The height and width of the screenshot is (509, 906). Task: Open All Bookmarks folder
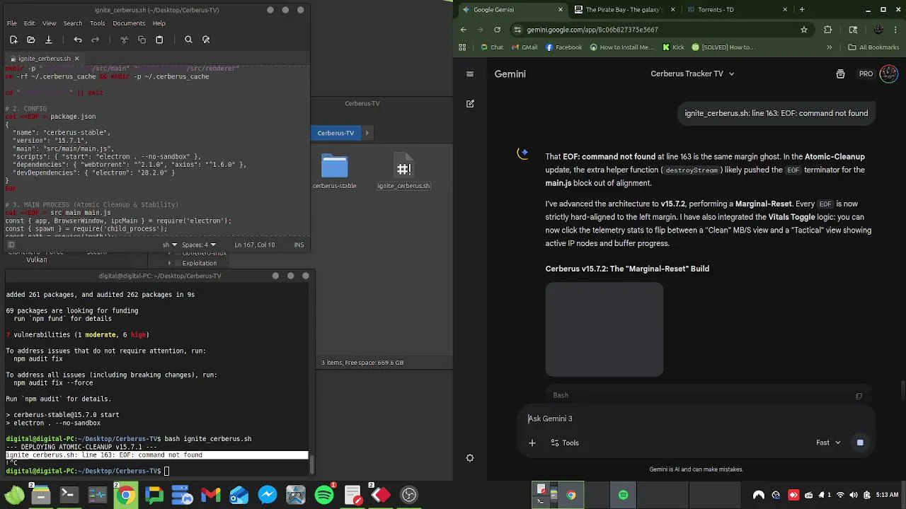click(873, 47)
